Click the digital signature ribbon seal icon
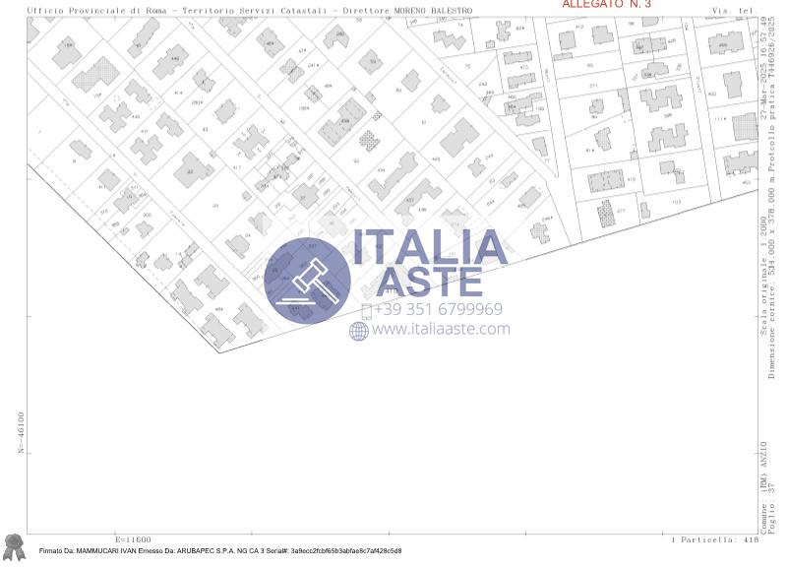The height and width of the screenshot is (568, 788). 14,544
